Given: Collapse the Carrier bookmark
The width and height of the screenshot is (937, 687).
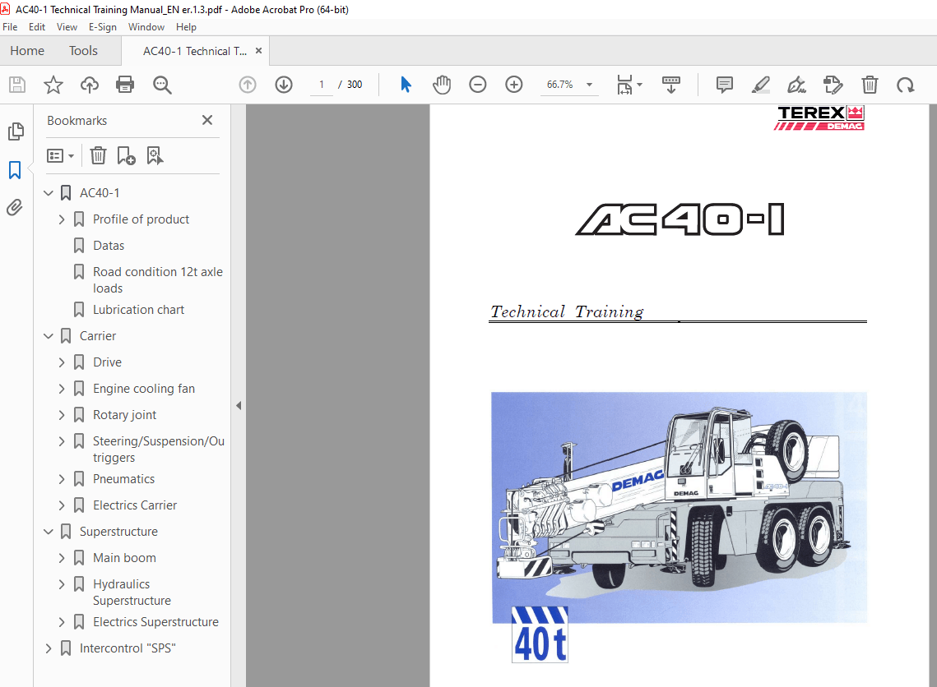Looking at the screenshot, I should coord(48,335).
